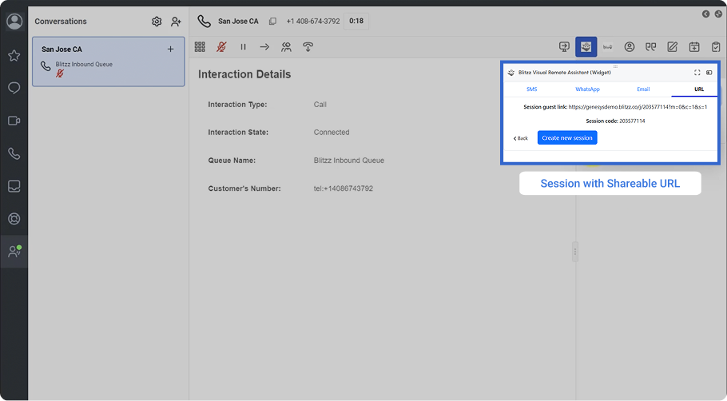Open the Video camera icon in sidebar

pyautogui.click(x=14, y=121)
